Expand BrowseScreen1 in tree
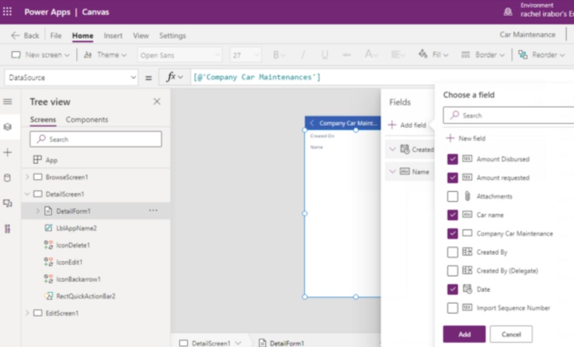 27,177
